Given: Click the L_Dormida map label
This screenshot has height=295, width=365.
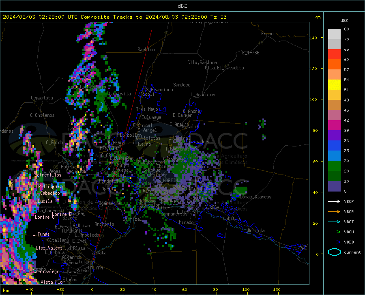Looking at the screenshot, I should 253,230.
